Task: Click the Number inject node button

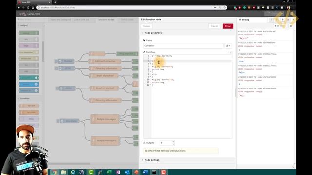Action: point(56,61)
